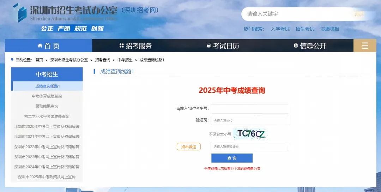Select 成绩查询线路1 in the sidebar
The height and width of the screenshot is (192, 381).
click(x=48, y=86)
